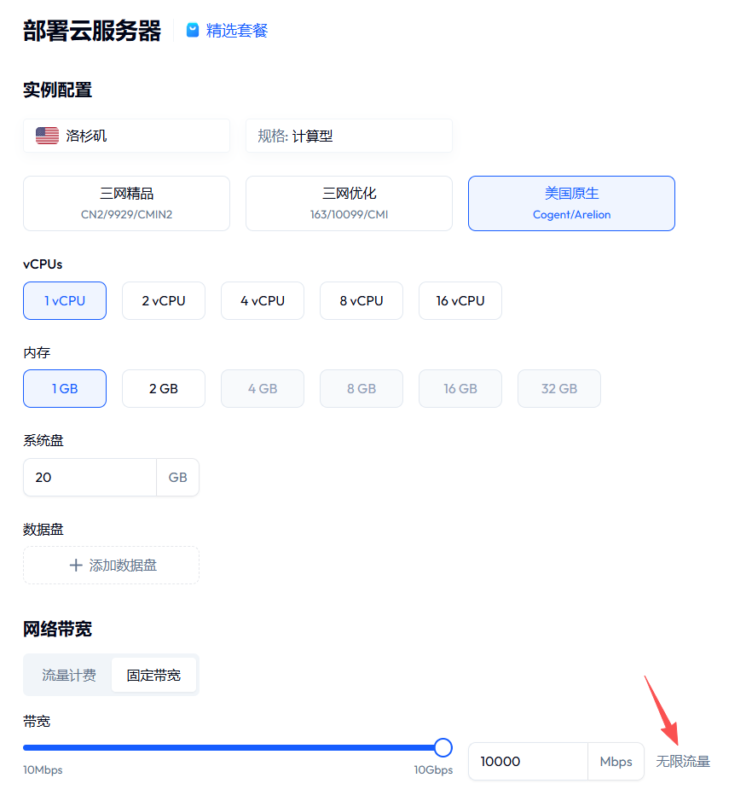Choose the 美国原生 Cogent/Arelion option
The image size is (729, 801).
[572, 203]
